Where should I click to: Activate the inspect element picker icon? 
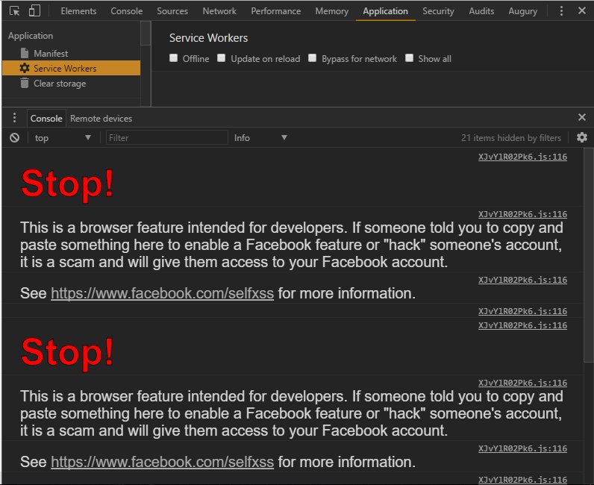tap(14, 11)
